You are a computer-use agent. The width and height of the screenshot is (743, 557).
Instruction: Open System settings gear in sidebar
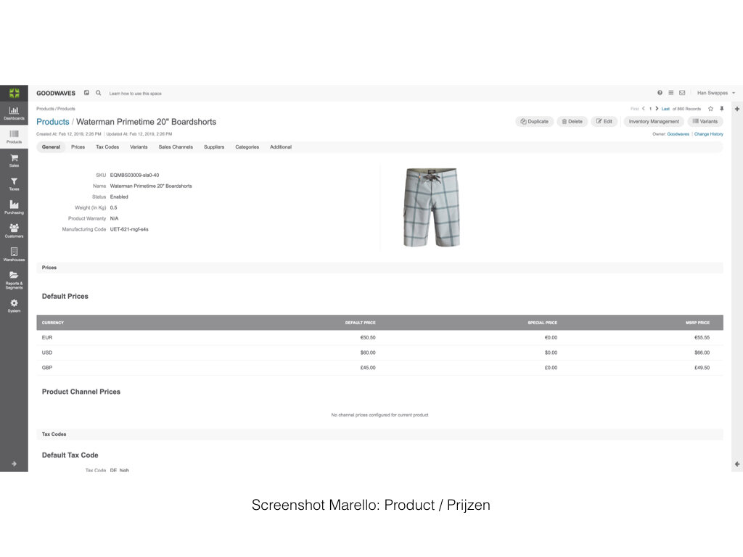[14, 305]
